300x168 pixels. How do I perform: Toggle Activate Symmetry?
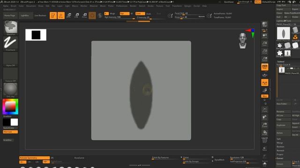[x=34, y=158]
